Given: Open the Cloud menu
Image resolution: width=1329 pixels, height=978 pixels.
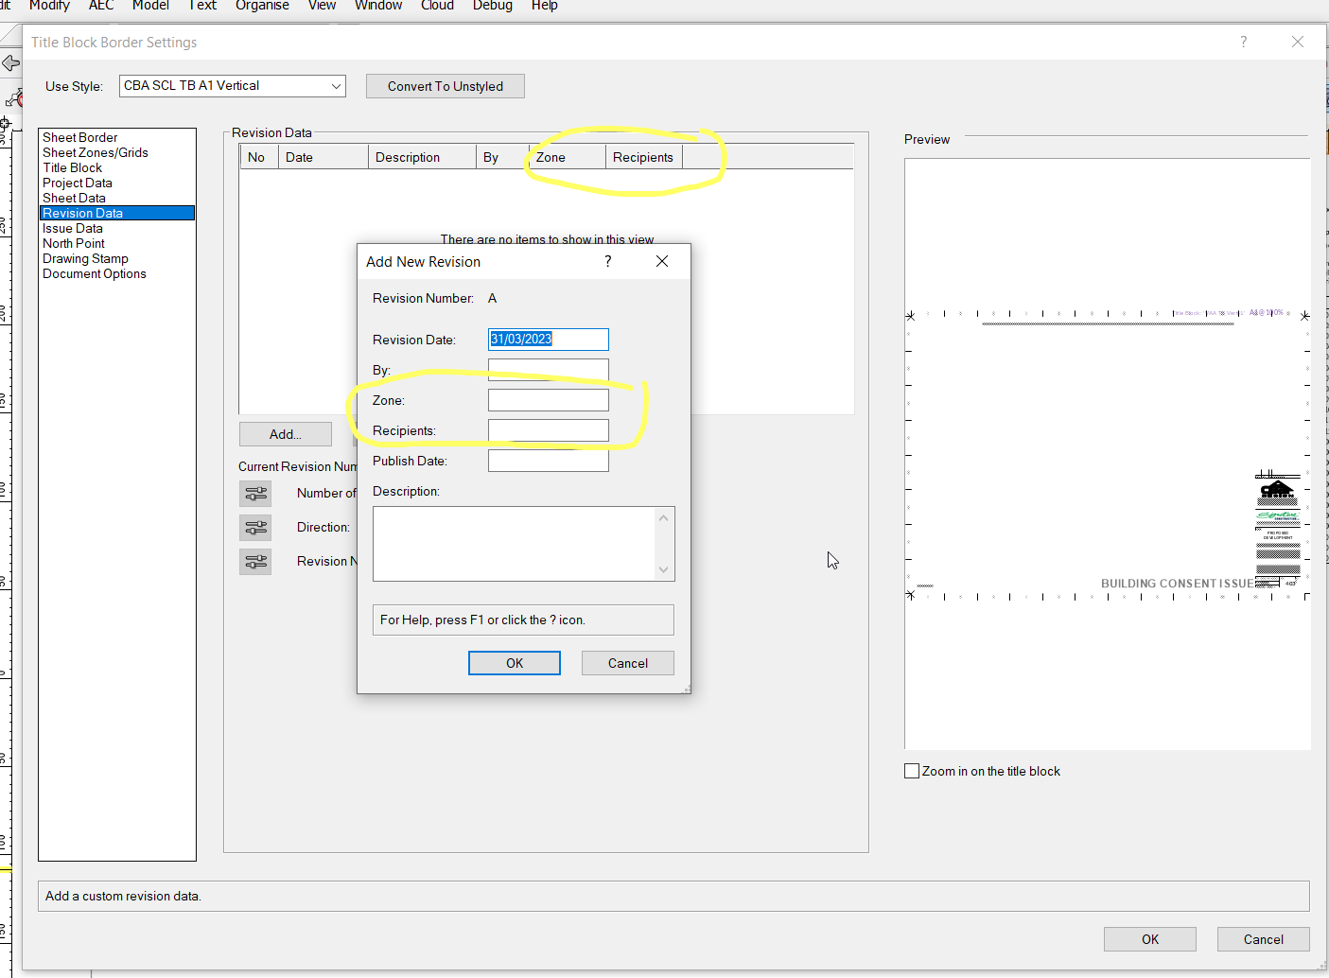Looking at the screenshot, I should (x=437, y=7).
